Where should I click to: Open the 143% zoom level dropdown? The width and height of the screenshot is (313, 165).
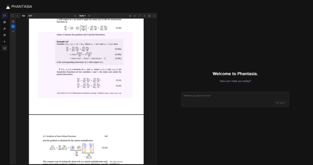[82, 16]
